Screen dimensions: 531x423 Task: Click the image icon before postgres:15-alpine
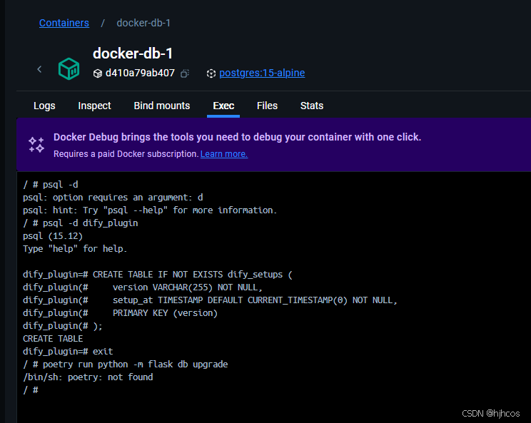tap(211, 73)
